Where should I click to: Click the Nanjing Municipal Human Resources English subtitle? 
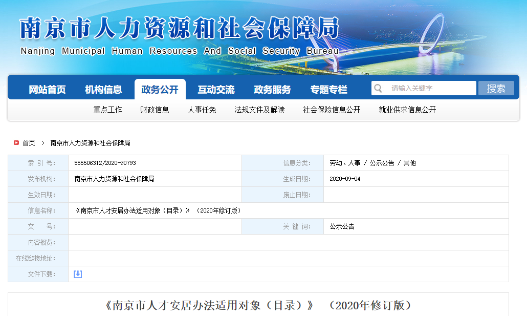click(180, 51)
